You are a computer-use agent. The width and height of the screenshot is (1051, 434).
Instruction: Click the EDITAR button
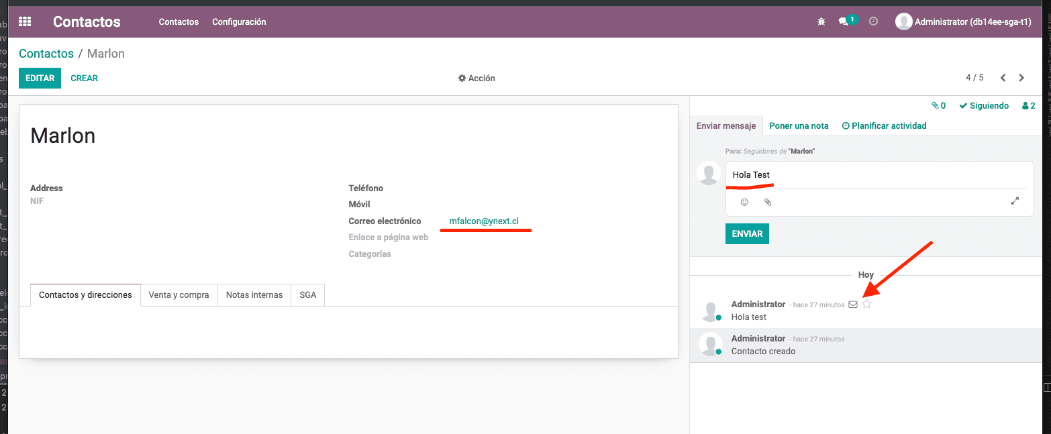coord(40,78)
